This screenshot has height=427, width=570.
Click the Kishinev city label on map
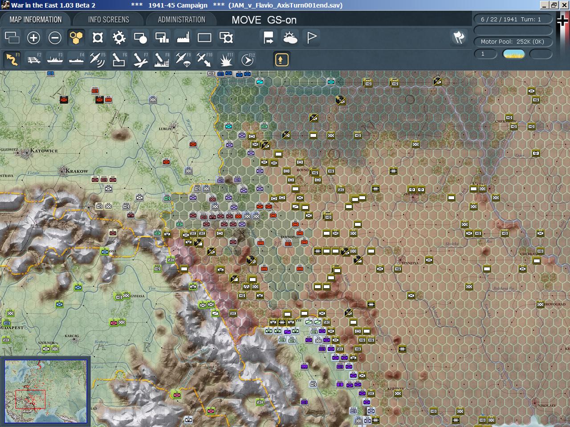395,389
